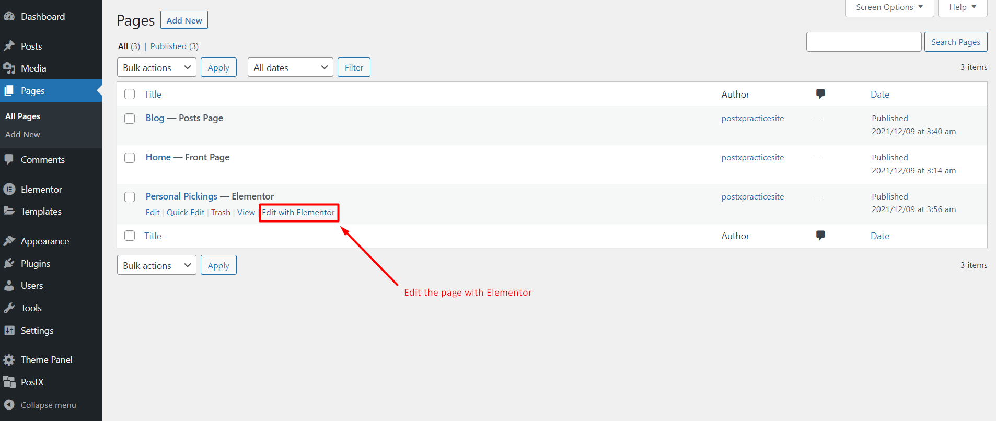Viewport: 996px width, 421px height.
Task: Click the Filter button
Action: coord(354,67)
